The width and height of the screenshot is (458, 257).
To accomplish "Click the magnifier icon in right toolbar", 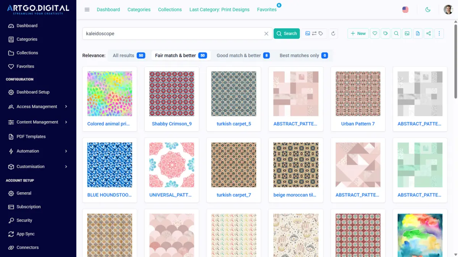I will 396,34.
